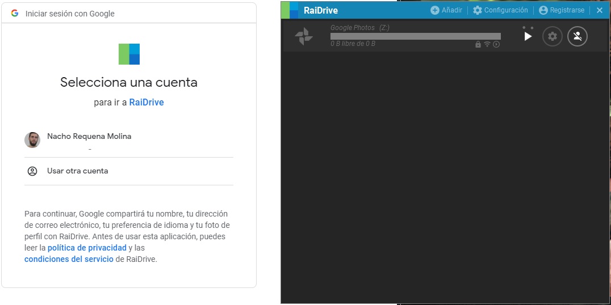The width and height of the screenshot is (611, 305).
Task: Open Google Photos drive settings gear
Action: point(553,36)
